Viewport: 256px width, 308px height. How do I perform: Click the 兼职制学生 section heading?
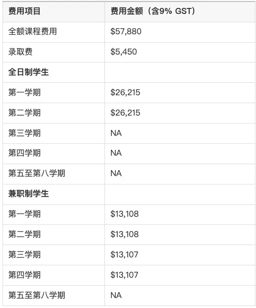point(28,194)
